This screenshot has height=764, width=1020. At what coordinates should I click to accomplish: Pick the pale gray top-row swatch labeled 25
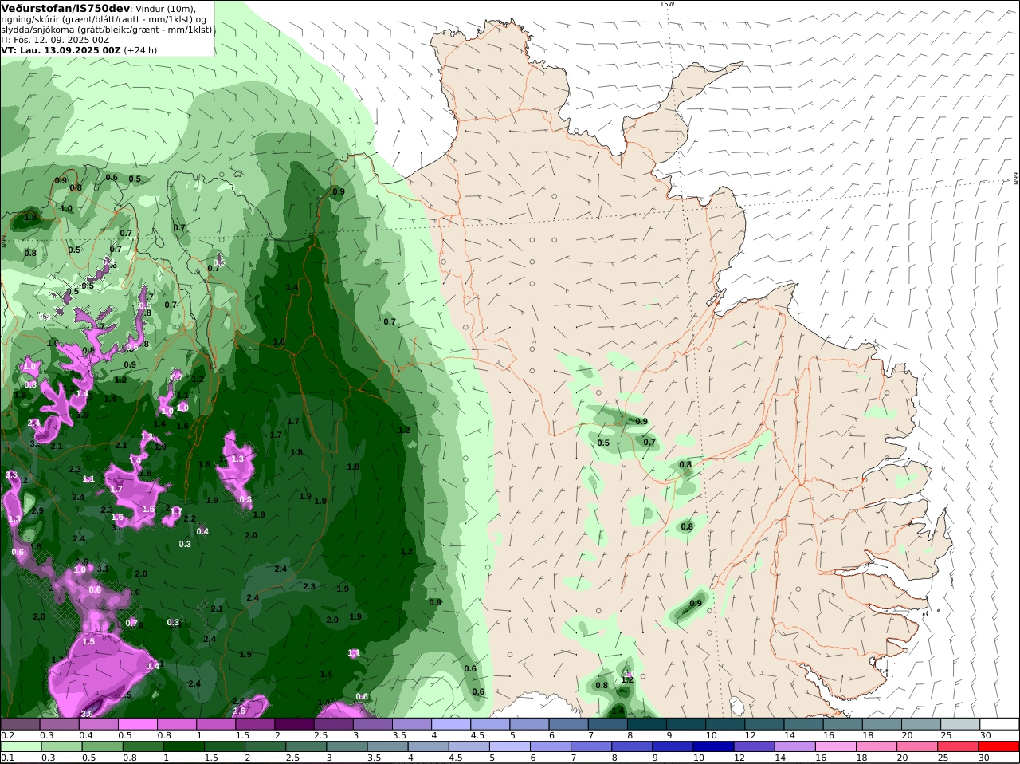[x=960, y=724]
